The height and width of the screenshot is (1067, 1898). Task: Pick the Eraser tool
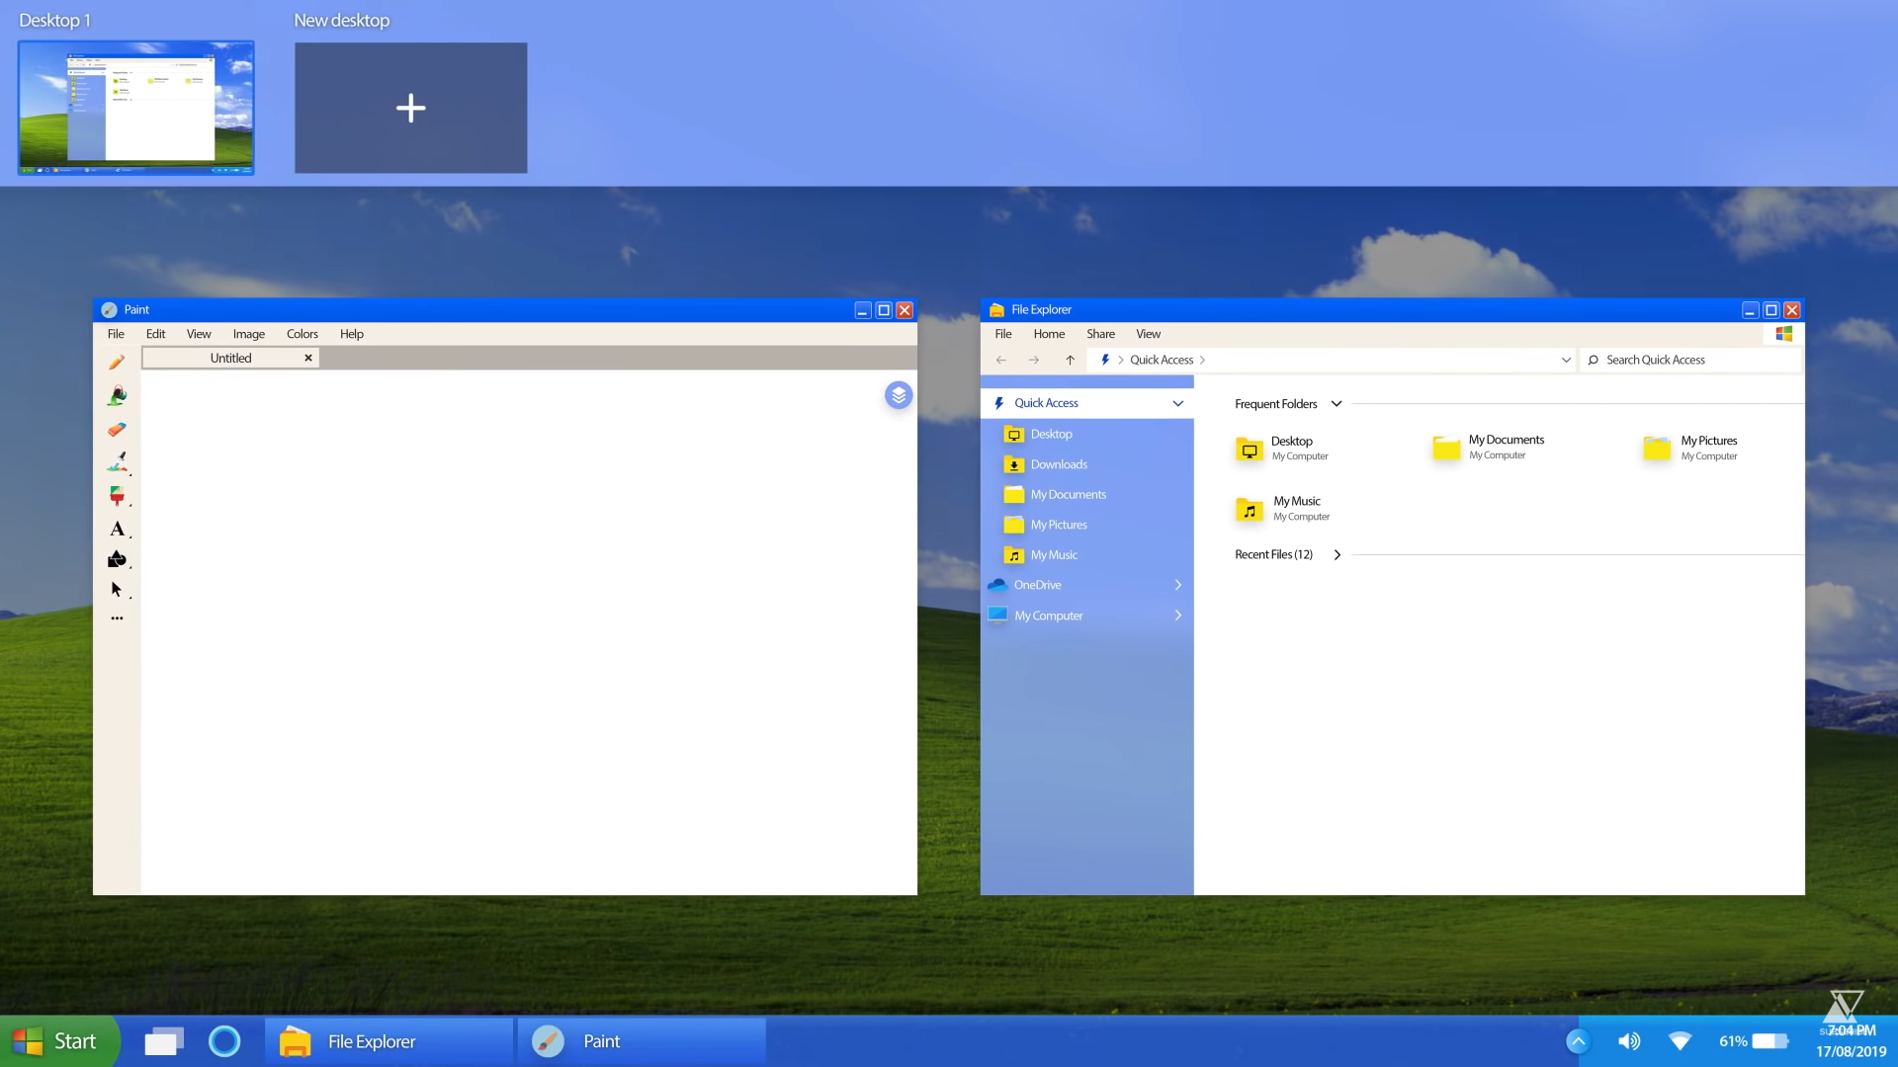117,430
